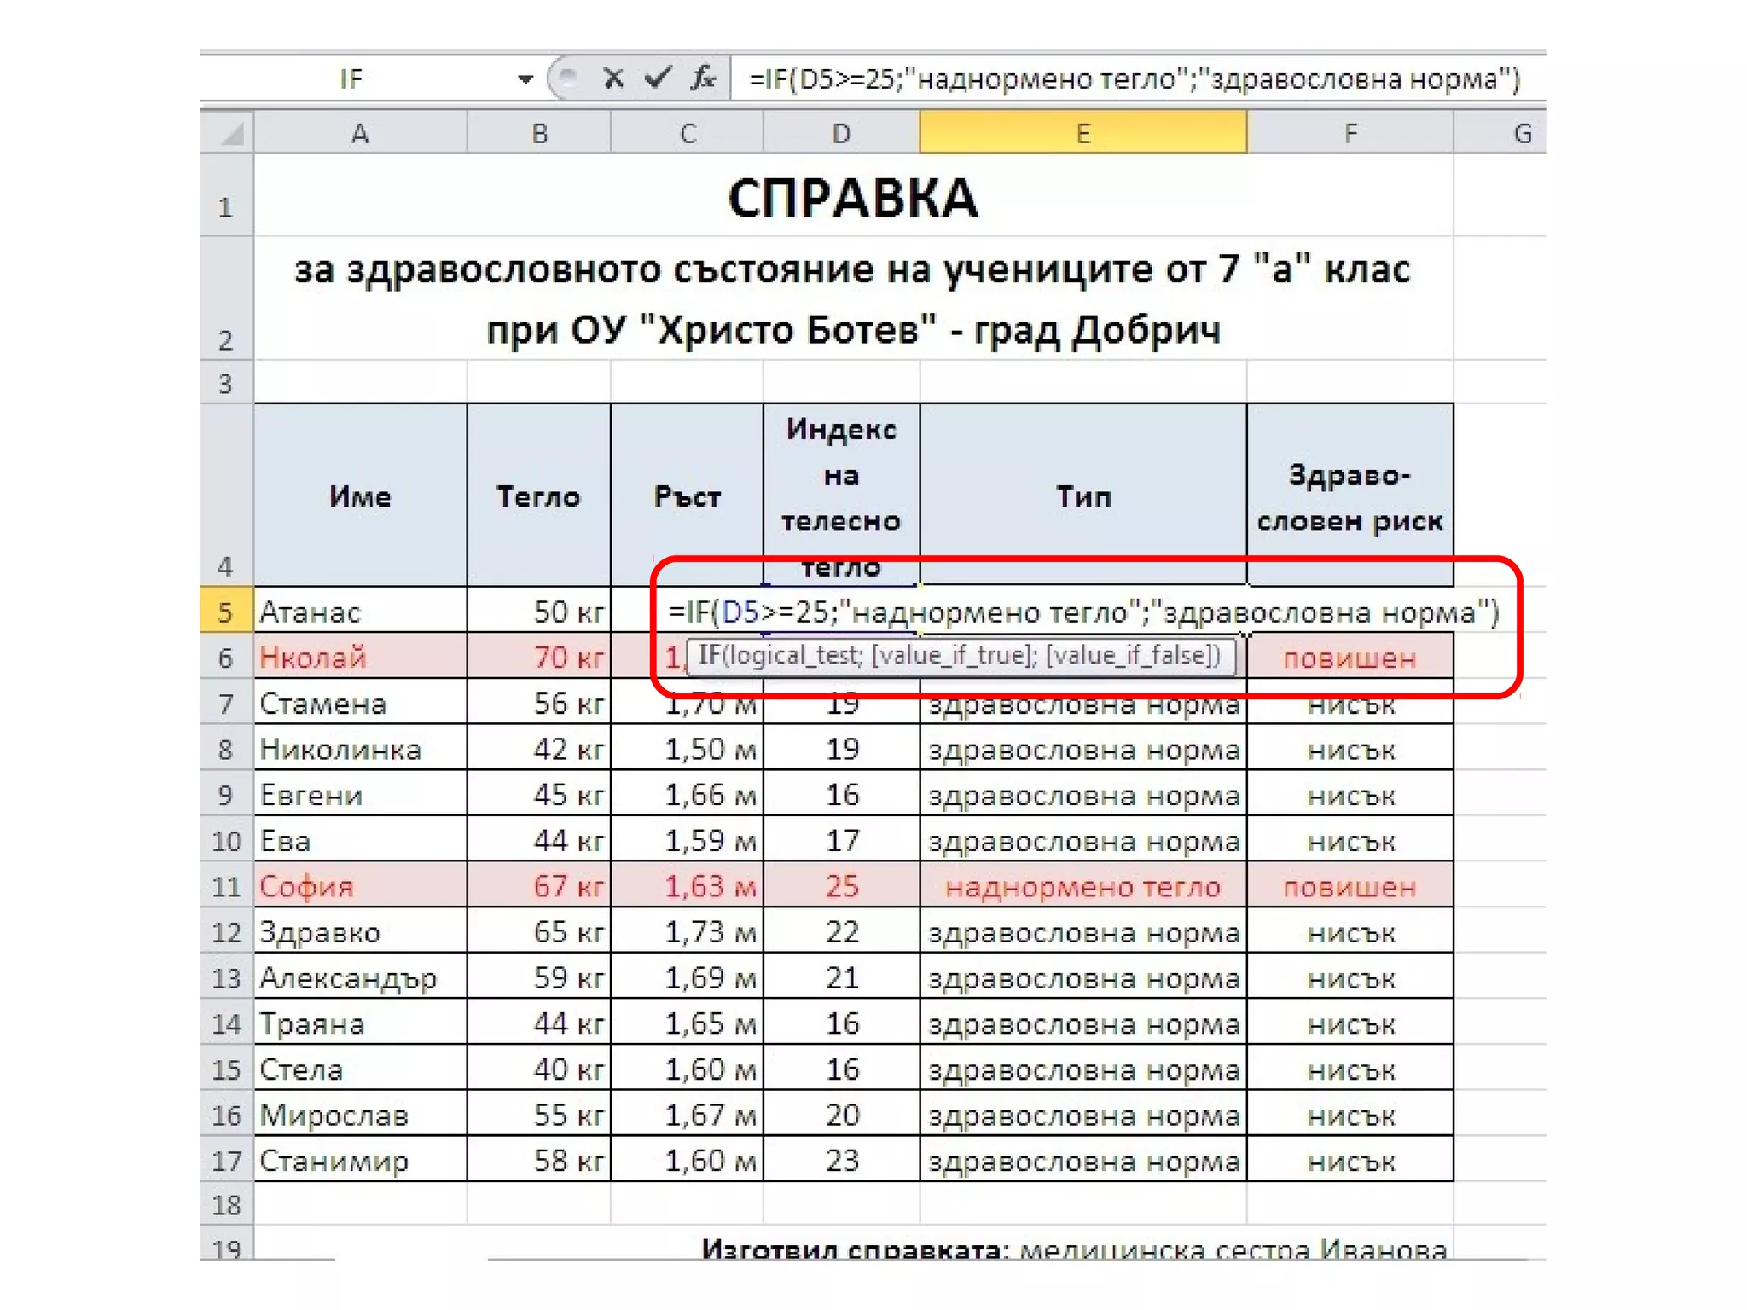Open the Insert Function fx dialog
This screenshot has width=1747, height=1310.
(x=703, y=79)
